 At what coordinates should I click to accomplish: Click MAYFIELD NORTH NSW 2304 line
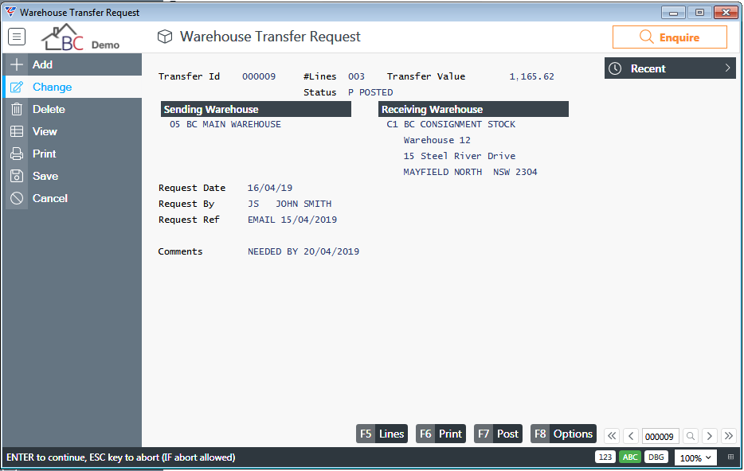pos(470,172)
